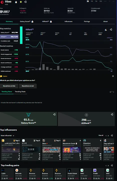Show next Top influencers cards
Screen dimensions: 117x181
pos(108,136)
